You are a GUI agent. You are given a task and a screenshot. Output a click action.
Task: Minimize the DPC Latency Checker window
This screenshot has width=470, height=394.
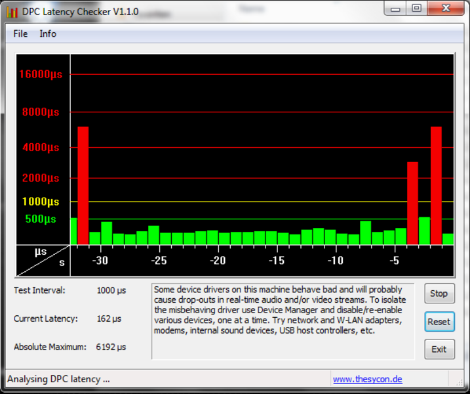point(395,8)
